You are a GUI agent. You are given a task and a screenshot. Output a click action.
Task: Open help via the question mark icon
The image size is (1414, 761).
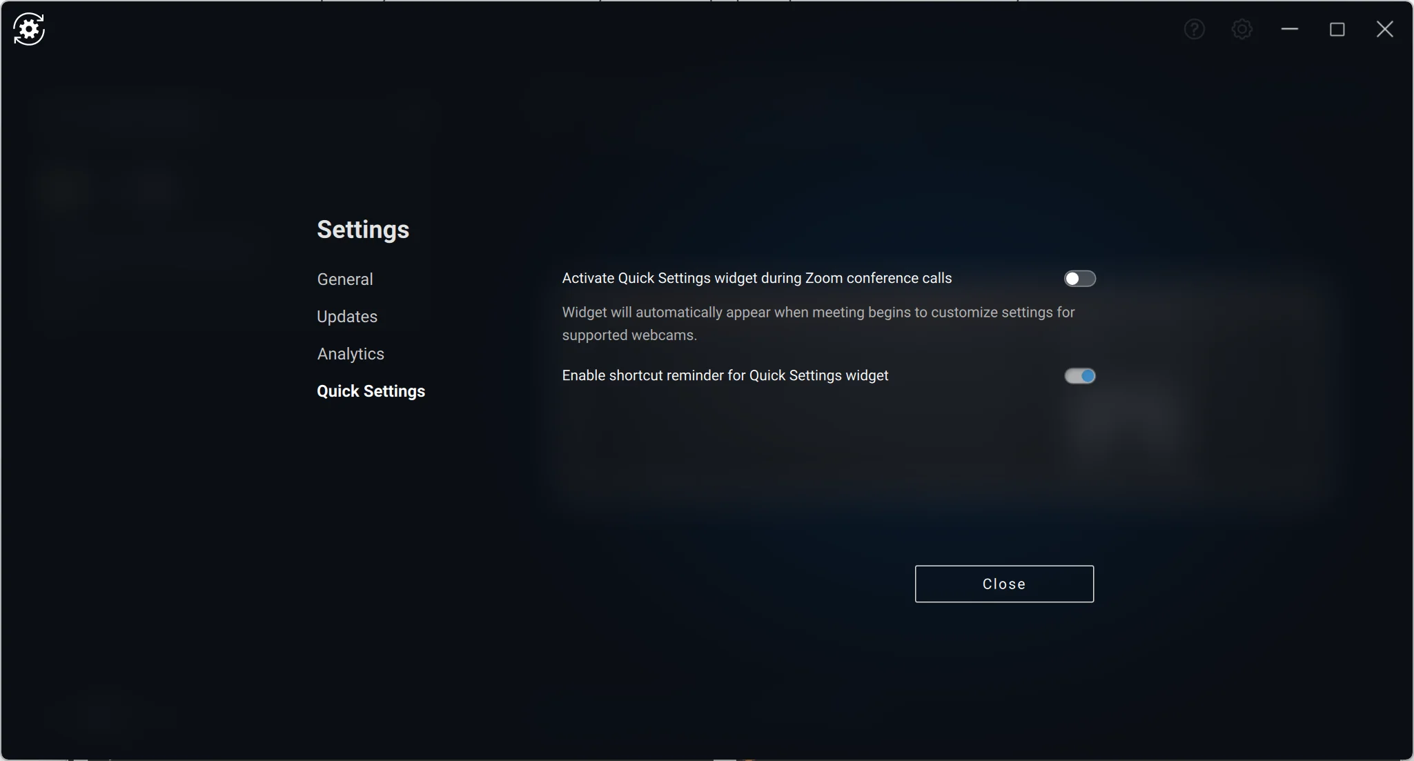click(1195, 29)
